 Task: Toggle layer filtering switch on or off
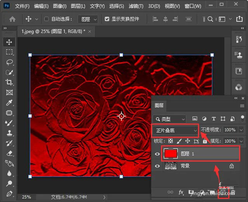[242, 118]
